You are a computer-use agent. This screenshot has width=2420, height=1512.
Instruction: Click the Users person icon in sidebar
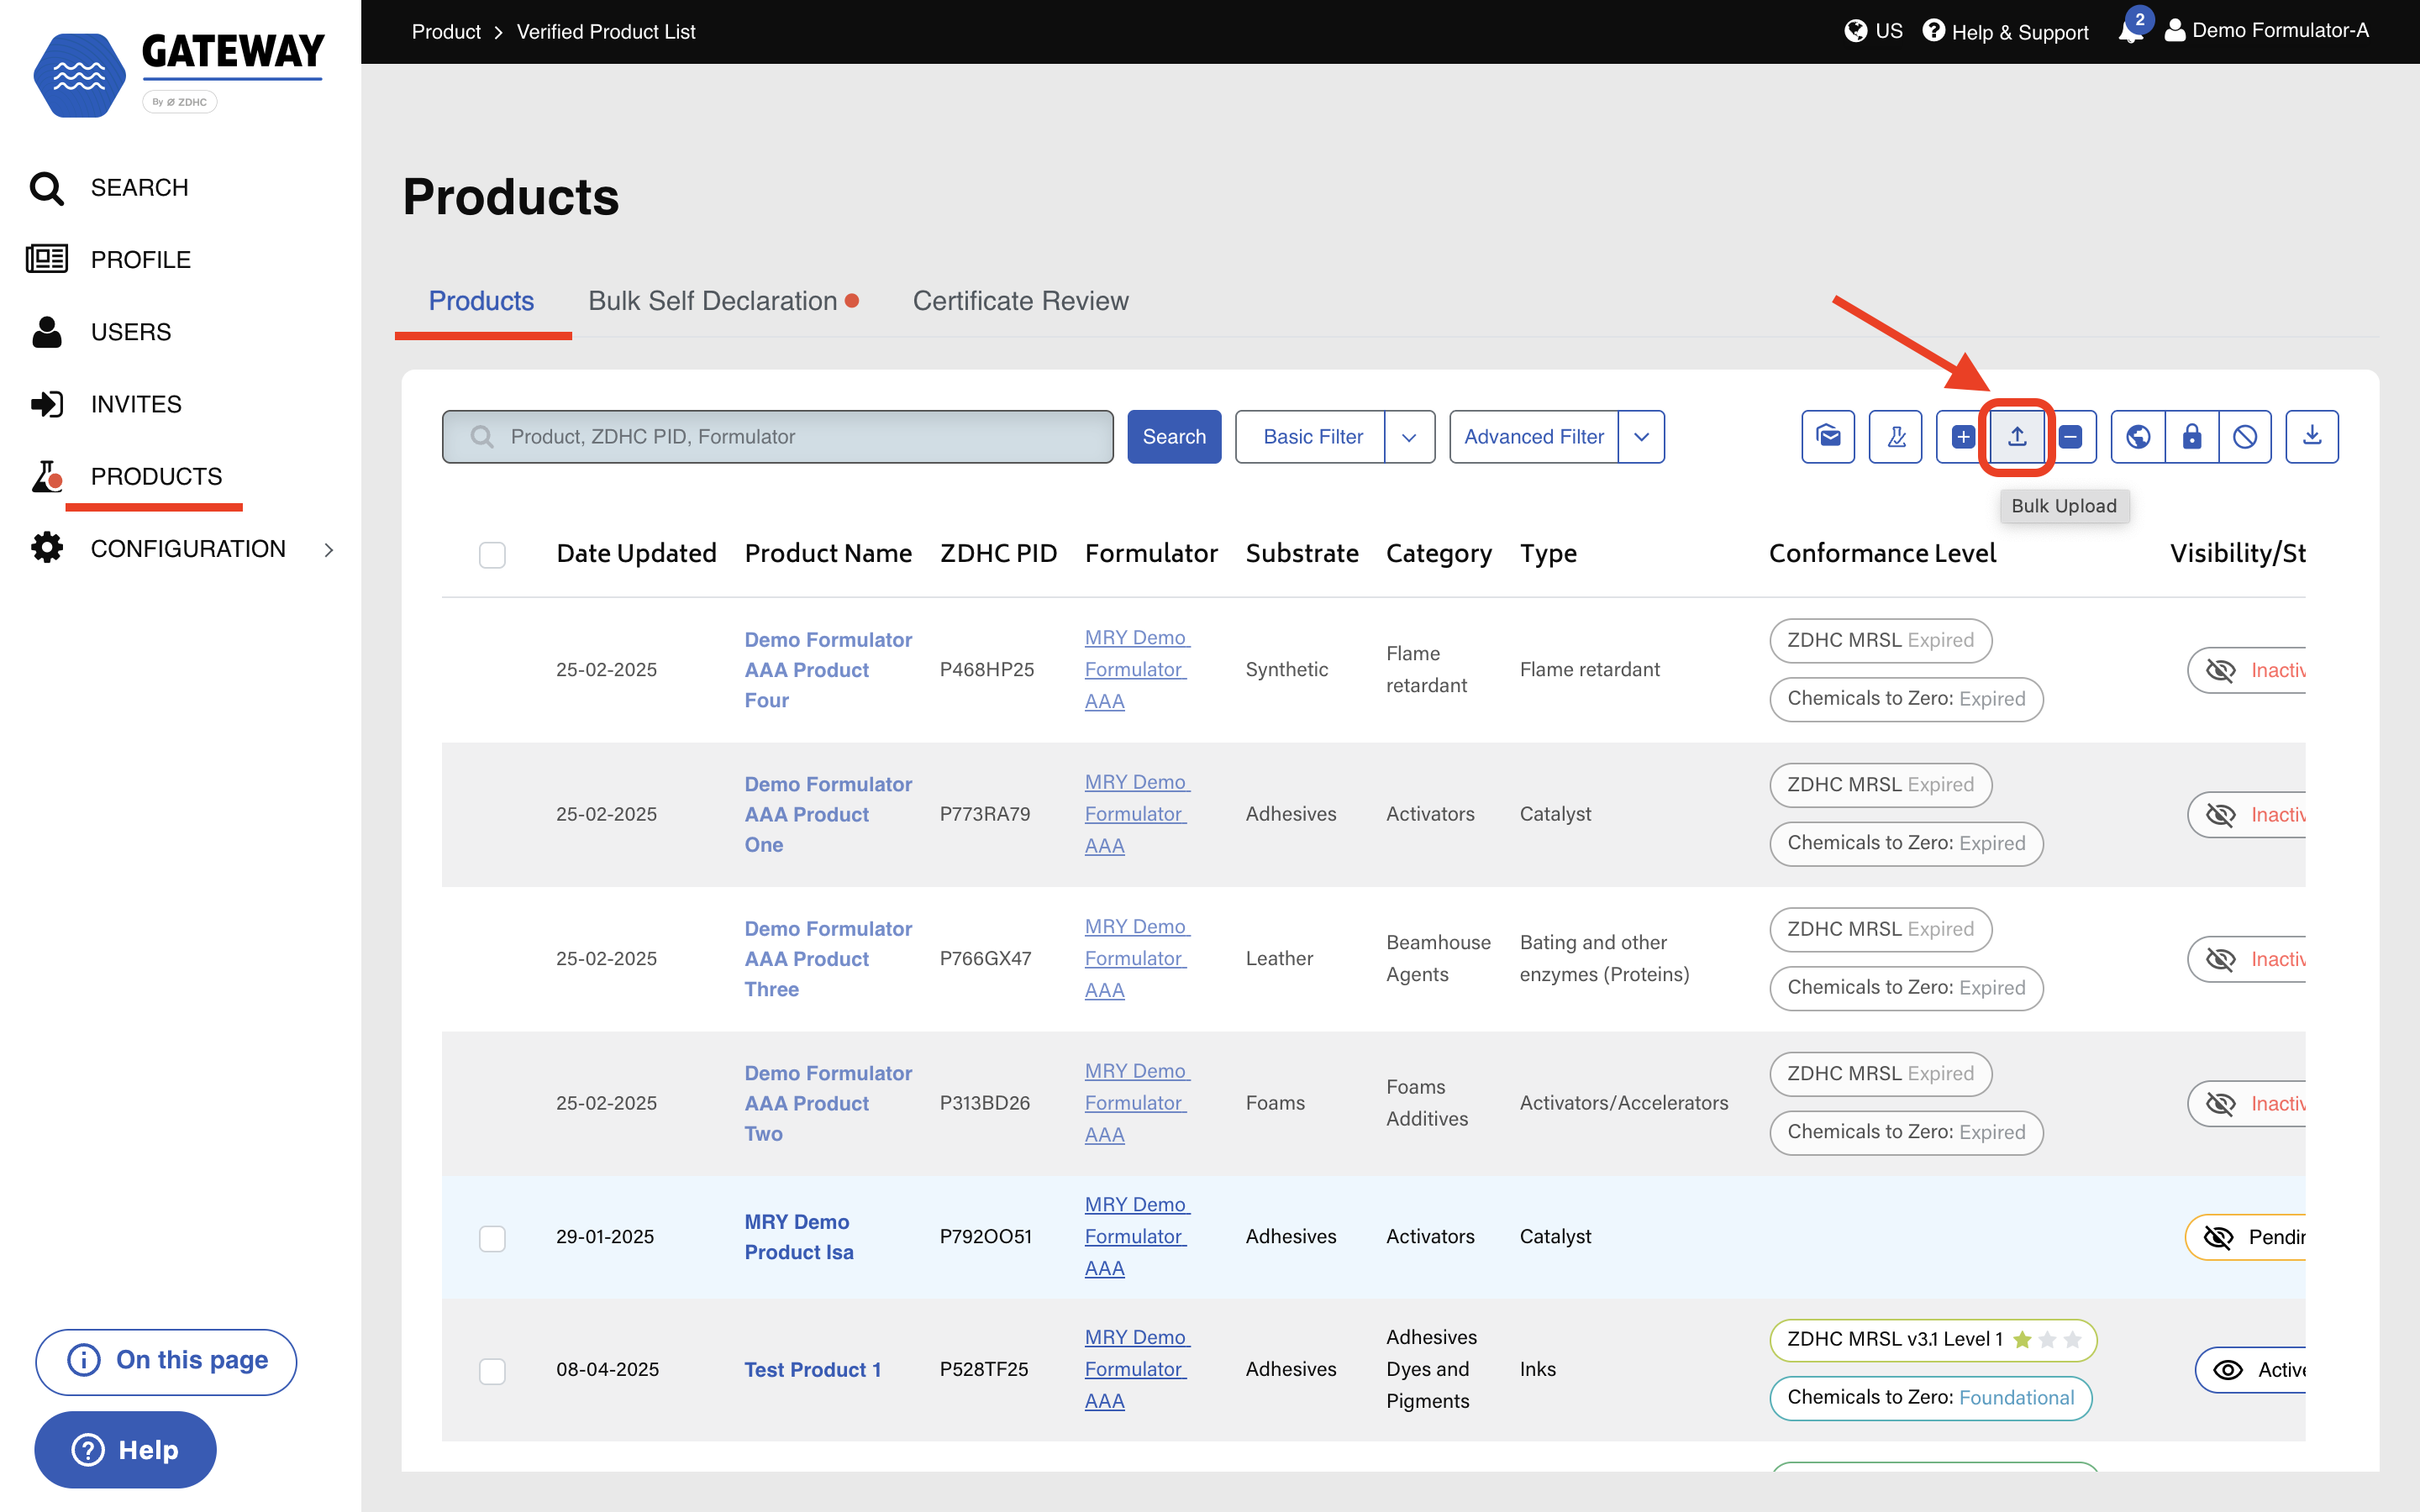(46, 331)
